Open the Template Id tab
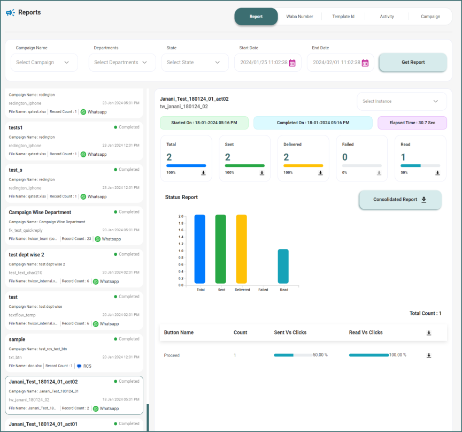The image size is (462, 432). [343, 17]
